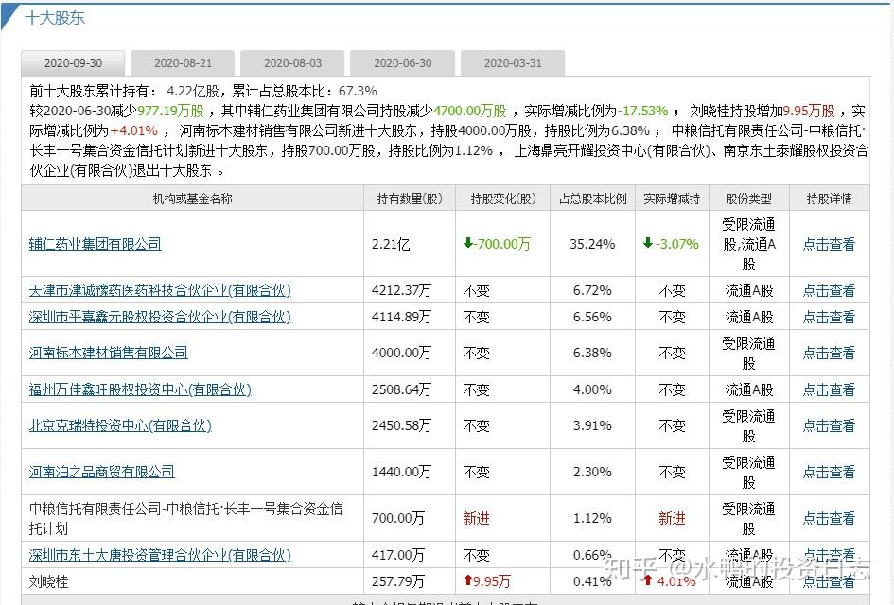Click 点击查看 for 河南泊之品商贸 row
This screenshot has height=605, width=894.
tap(829, 473)
